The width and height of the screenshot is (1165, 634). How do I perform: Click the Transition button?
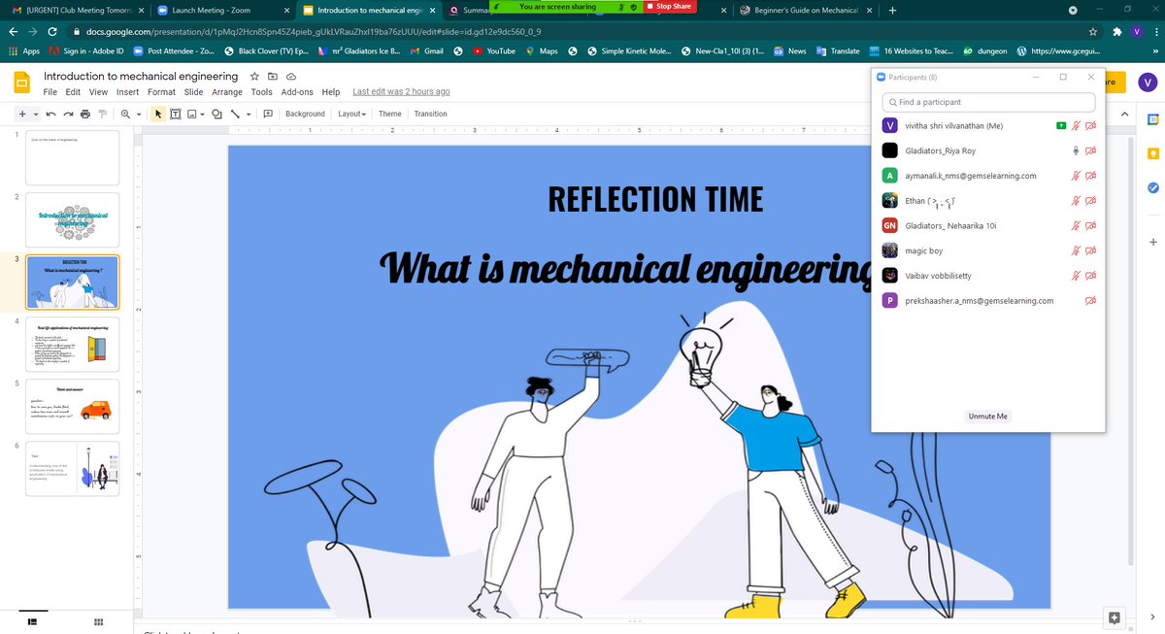pyautogui.click(x=430, y=114)
